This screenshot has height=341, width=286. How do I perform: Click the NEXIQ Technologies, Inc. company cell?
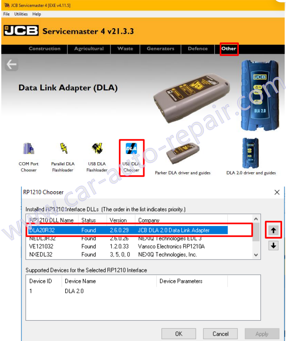[167, 254]
